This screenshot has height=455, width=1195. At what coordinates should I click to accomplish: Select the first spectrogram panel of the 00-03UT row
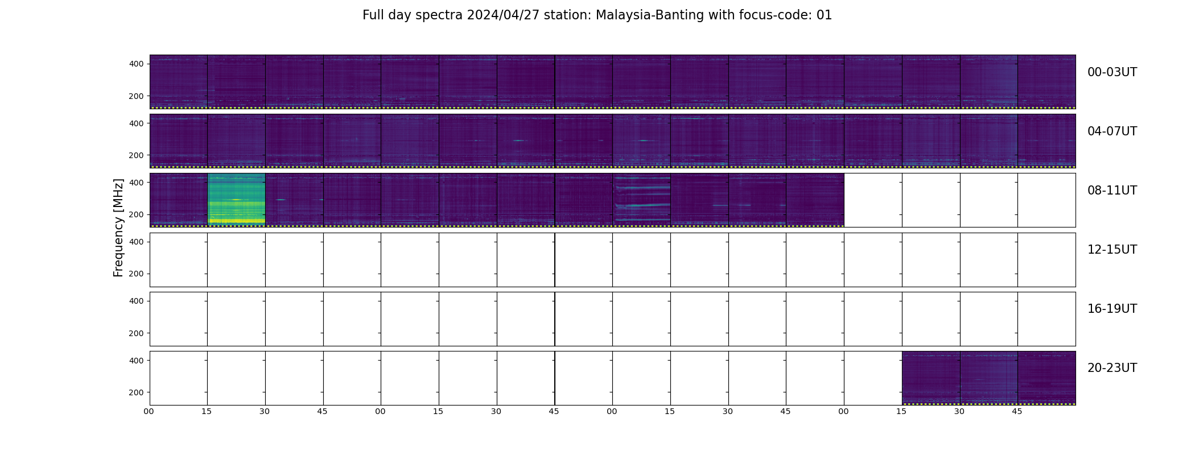point(178,82)
